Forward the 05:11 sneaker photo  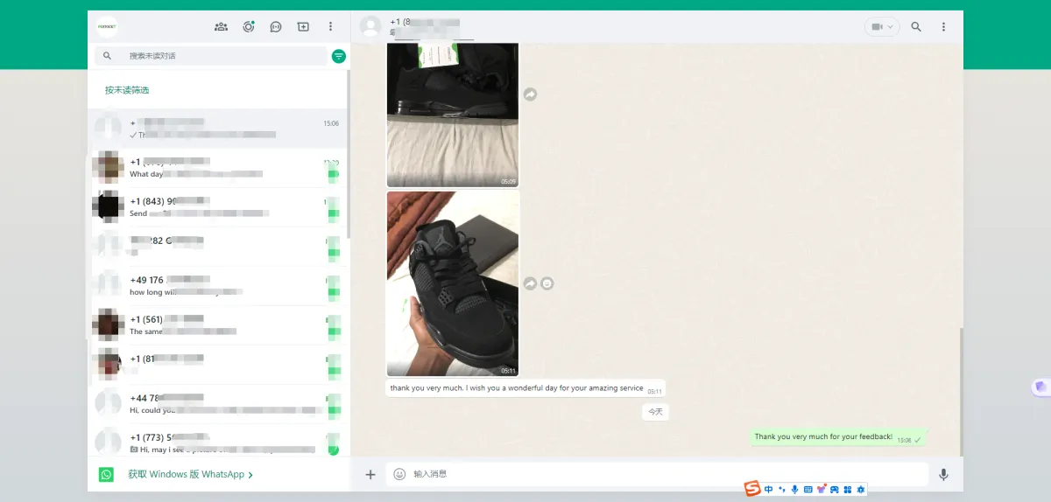click(x=530, y=283)
